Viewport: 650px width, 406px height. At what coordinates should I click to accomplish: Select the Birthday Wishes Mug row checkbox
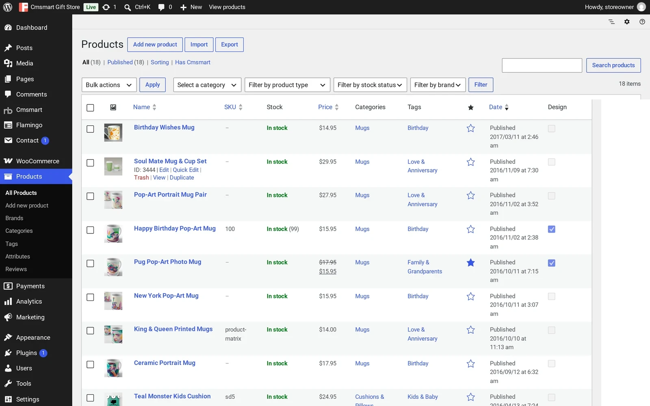click(x=90, y=129)
